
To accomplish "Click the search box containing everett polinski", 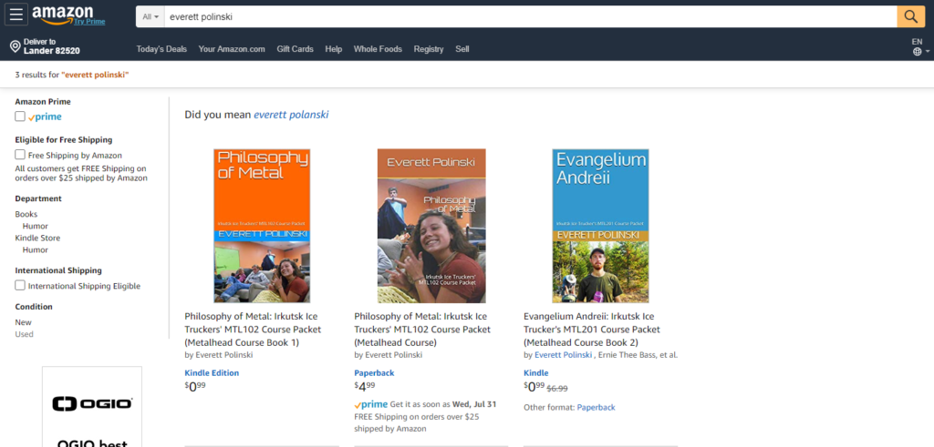I will 530,16.
